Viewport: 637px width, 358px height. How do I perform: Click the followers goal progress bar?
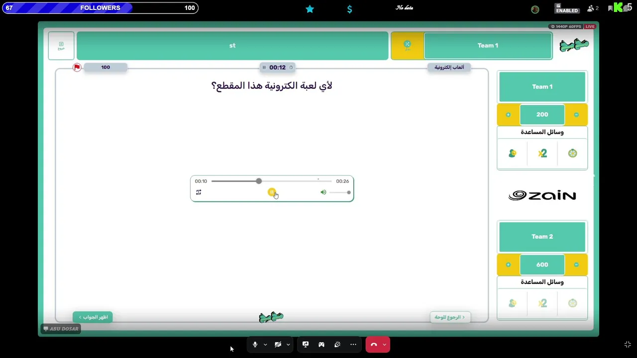pos(100,8)
